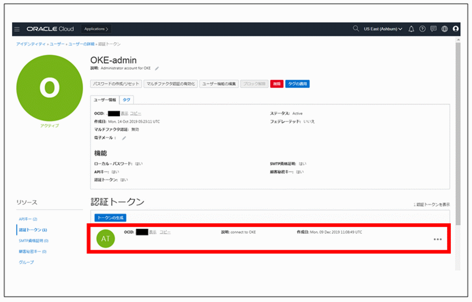Open the navigation hamburger menu
Image resolution: width=472 pixels, height=302 pixels.
point(17,29)
